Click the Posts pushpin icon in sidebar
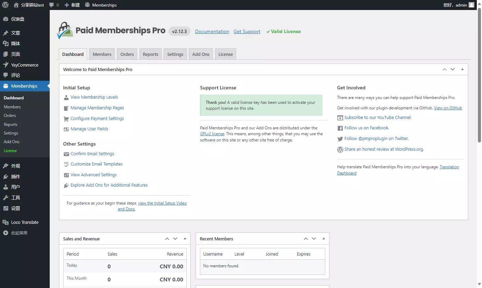Image resolution: width=482 pixels, height=288 pixels. (6, 33)
